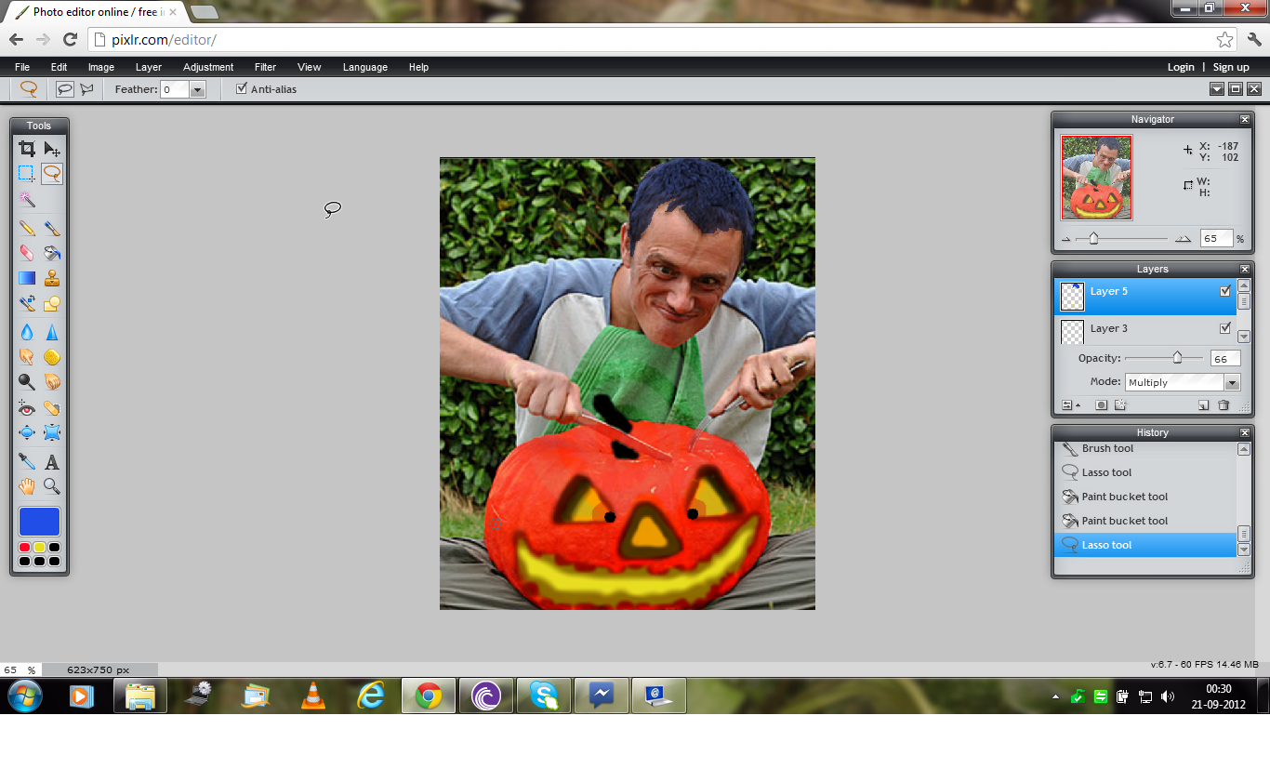This screenshot has height=782, width=1270.
Task: Select the Type text tool
Action: pos(52,461)
